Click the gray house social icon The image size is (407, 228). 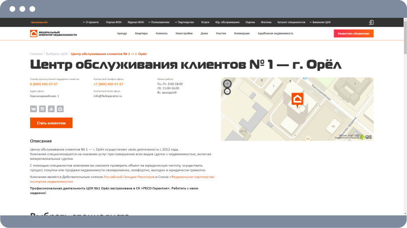click(x=60, y=109)
